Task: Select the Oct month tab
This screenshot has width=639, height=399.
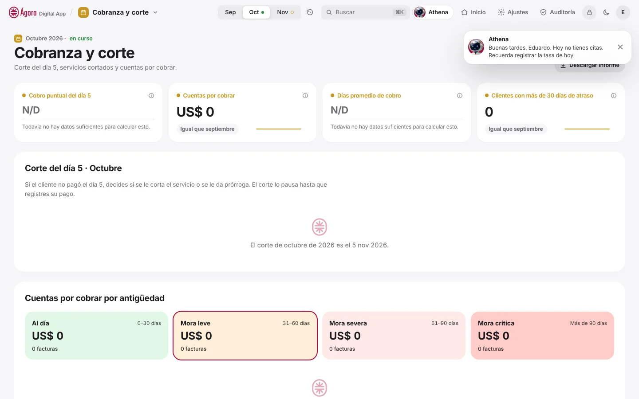Action: click(x=256, y=12)
